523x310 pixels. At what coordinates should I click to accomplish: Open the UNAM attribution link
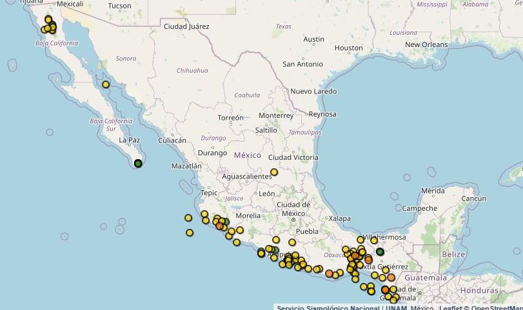(x=396, y=307)
